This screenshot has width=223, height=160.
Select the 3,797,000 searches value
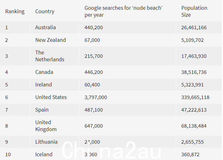(x=96, y=97)
